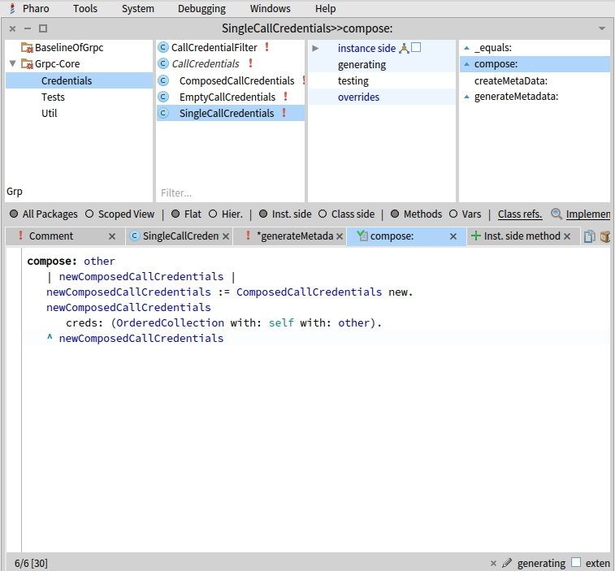The image size is (615, 571).
Task: Close the Comment tab
Action: [x=112, y=236]
